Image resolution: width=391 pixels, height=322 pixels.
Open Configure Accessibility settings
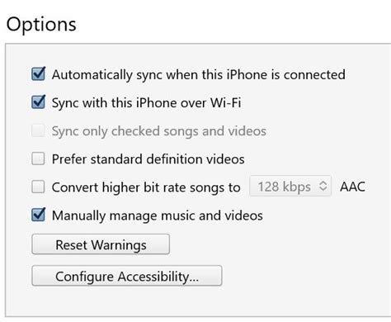(x=127, y=276)
